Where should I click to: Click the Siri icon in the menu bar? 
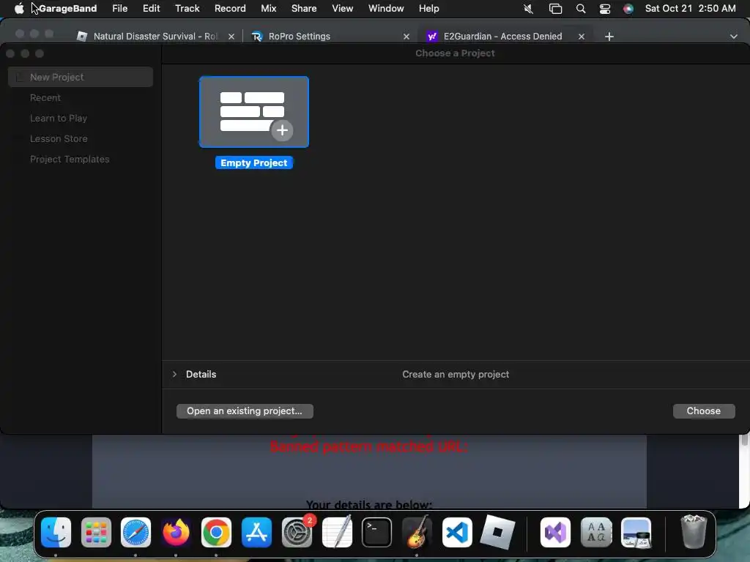[x=628, y=9]
